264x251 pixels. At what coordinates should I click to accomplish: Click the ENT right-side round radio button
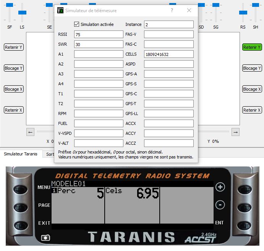pos(244,225)
